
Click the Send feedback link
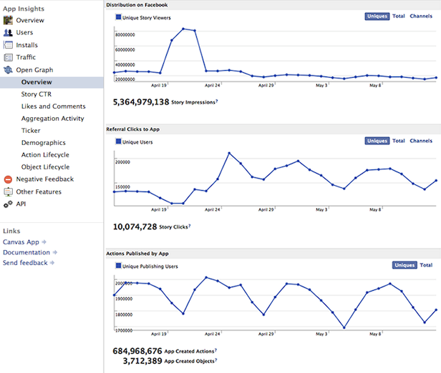(25, 263)
